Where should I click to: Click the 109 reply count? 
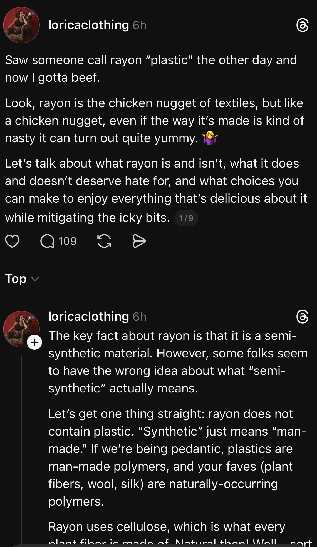[67, 241]
